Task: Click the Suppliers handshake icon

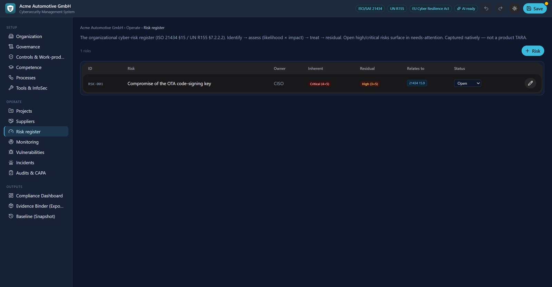Action: pyautogui.click(x=11, y=121)
